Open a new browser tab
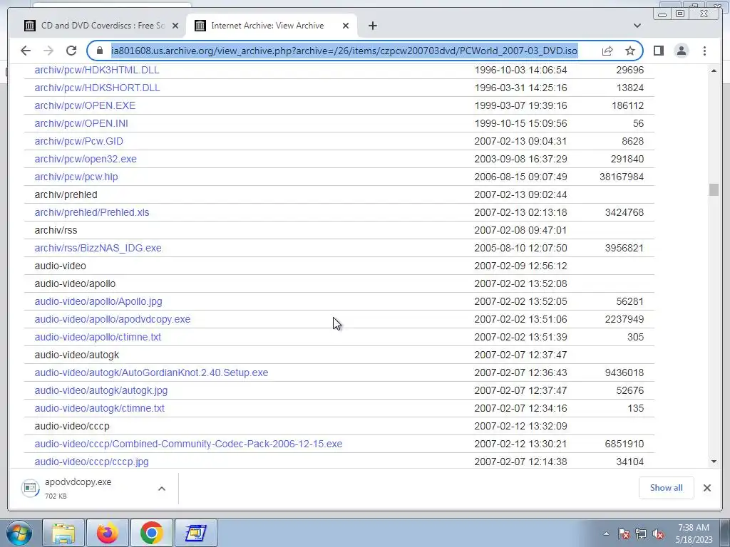730x547 pixels. pos(372,26)
